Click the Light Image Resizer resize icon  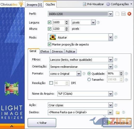click(x=12, y=89)
